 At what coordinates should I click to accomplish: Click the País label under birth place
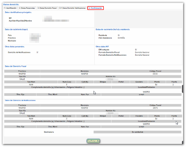tap(10, 35)
